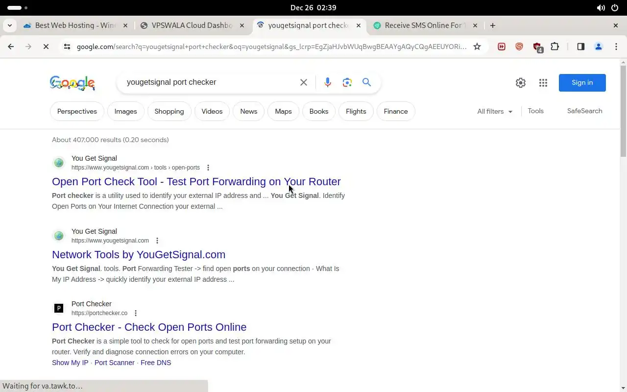Click the Google doodle logo
Image resolution: width=627 pixels, height=392 pixels.
tap(72, 83)
